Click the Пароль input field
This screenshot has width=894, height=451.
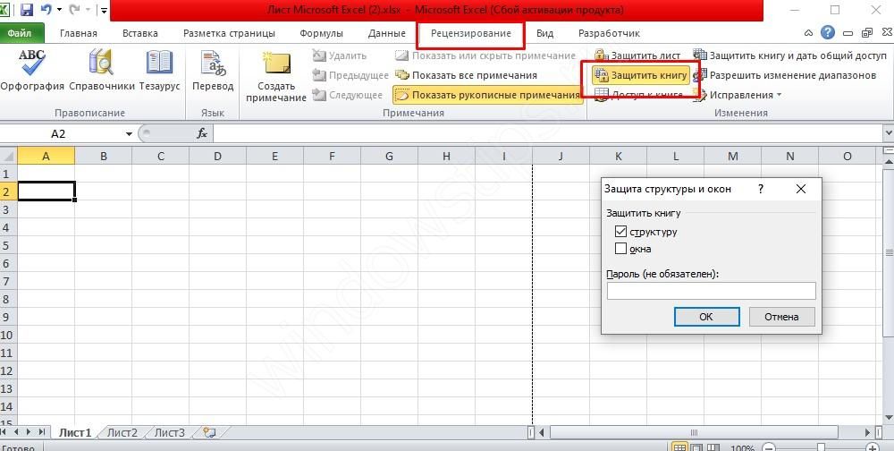click(711, 291)
